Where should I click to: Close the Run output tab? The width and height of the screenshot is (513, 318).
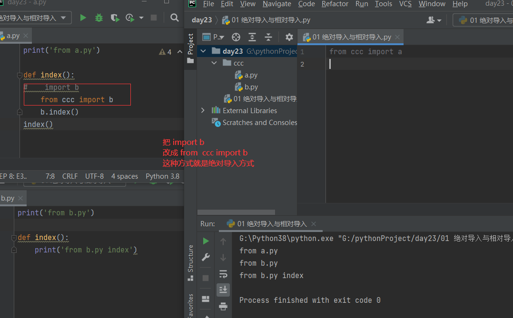pos(314,224)
